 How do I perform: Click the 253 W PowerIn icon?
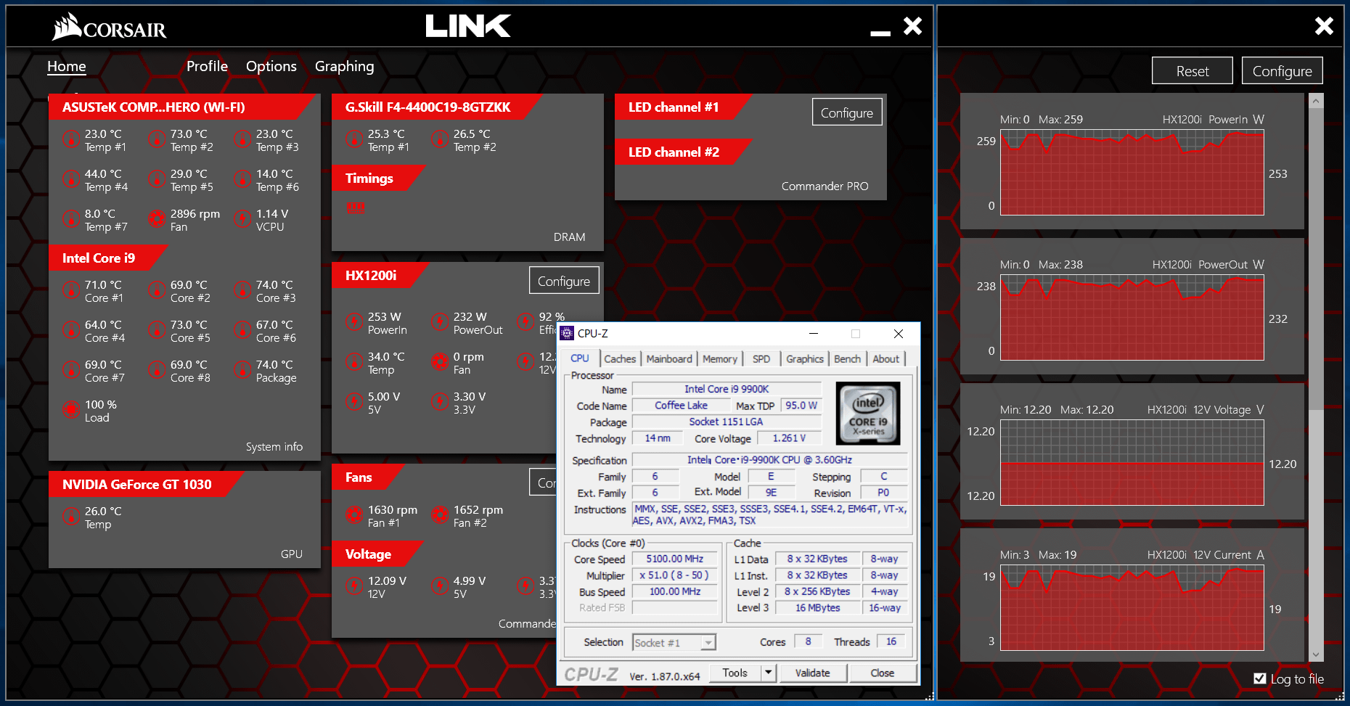pyautogui.click(x=353, y=322)
